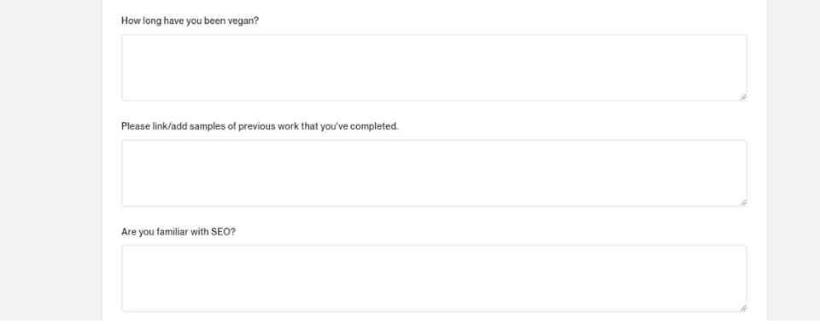Click the word 'How' starting the first question
The height and width of the screenshot is (324, 820).
(131, 20)
